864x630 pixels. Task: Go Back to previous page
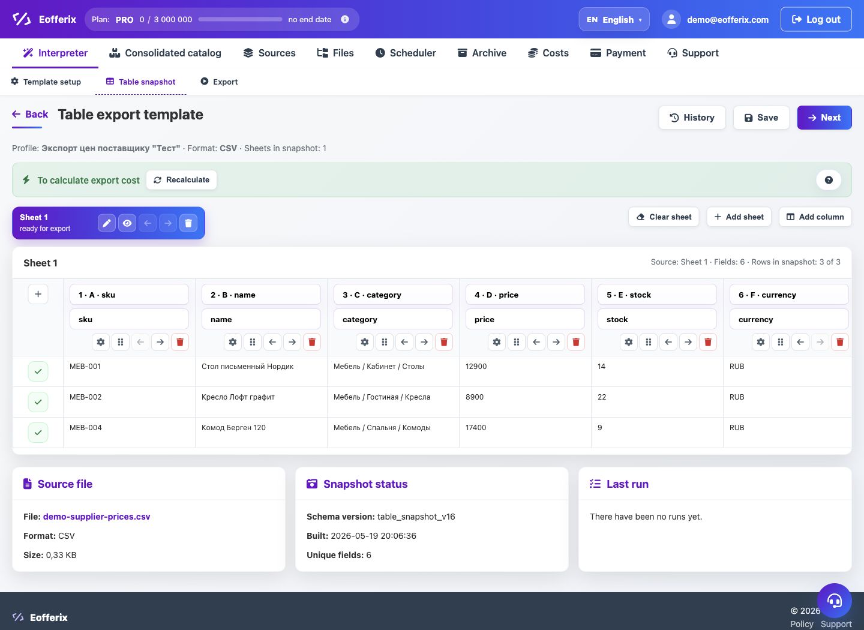pyautogui.click(x=30, y=114)
